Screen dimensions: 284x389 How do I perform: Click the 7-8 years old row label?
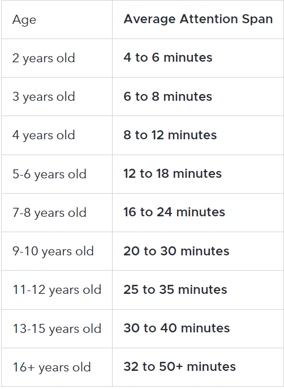point(50,213)
